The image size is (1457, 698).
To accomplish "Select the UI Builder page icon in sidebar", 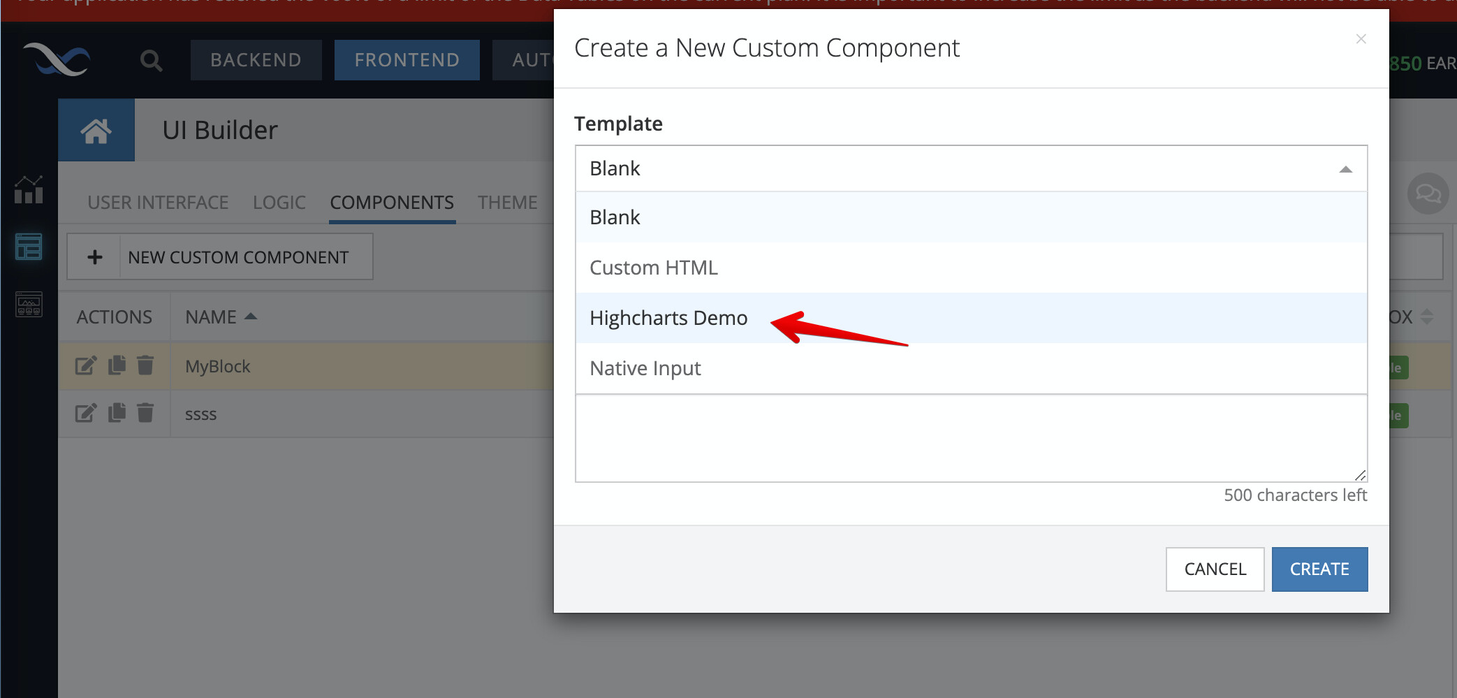I will (x=28, y=246).
